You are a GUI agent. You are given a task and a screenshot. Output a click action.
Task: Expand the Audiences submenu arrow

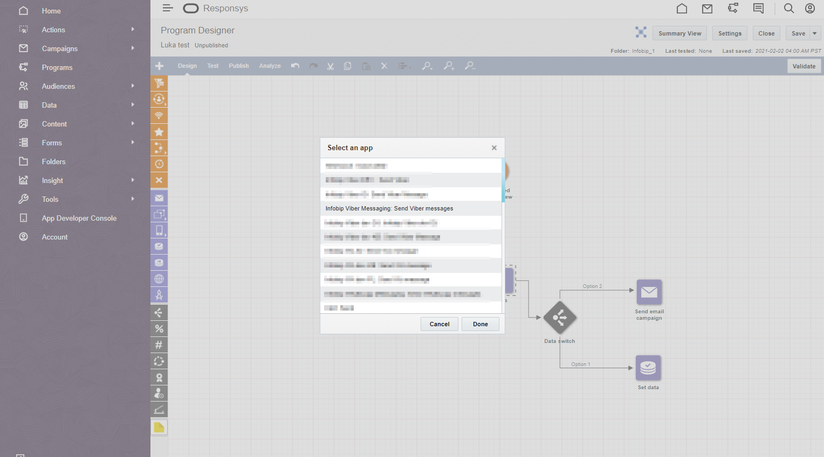coord(133,86)
